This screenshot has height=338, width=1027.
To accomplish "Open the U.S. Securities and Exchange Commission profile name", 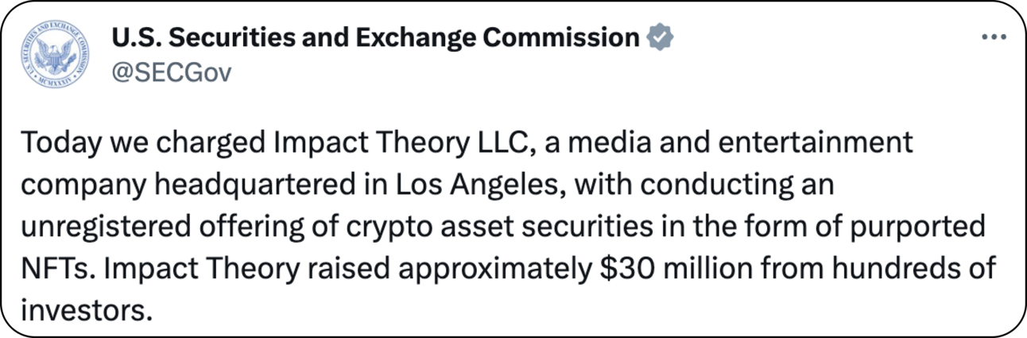I will point(375,37).
